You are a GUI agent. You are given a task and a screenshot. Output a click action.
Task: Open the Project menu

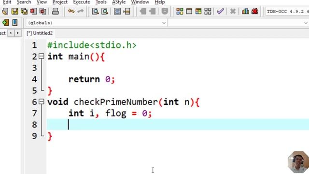point(60,2)
